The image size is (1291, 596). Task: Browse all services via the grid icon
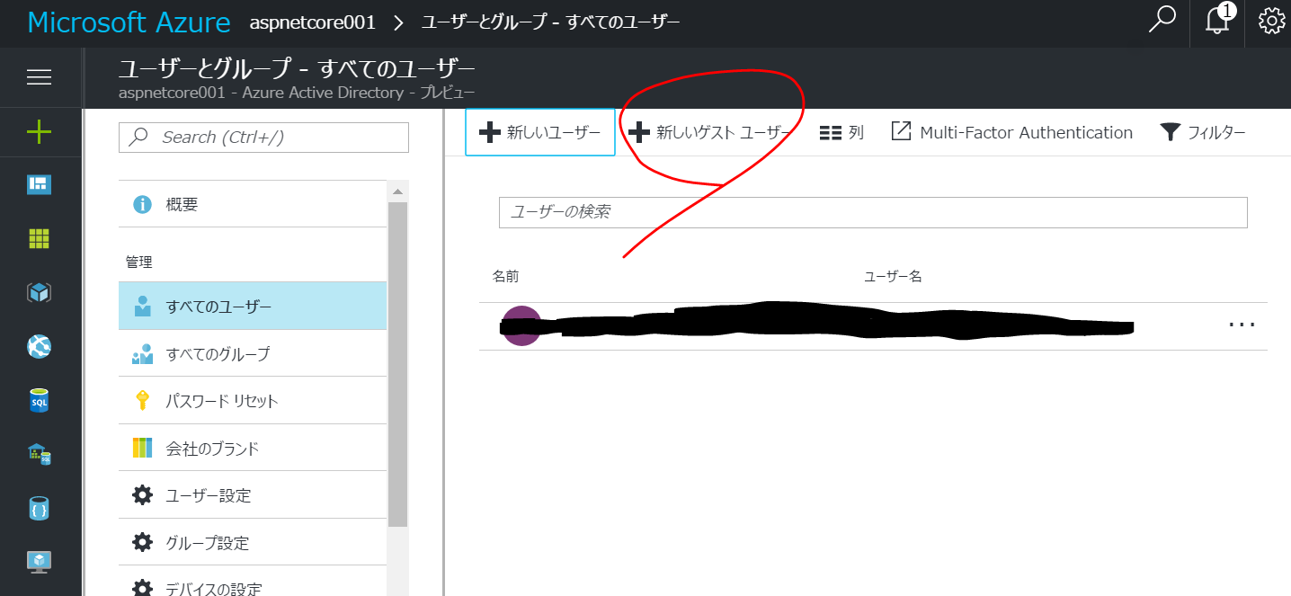click(40, 238)
